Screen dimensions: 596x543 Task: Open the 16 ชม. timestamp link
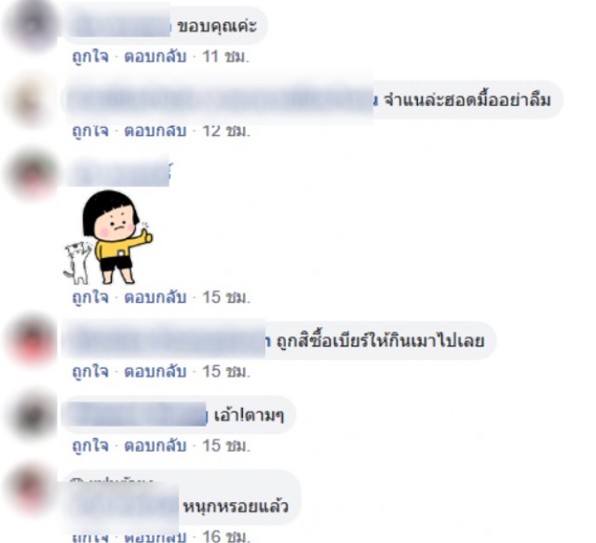click(x=226, y=536)
